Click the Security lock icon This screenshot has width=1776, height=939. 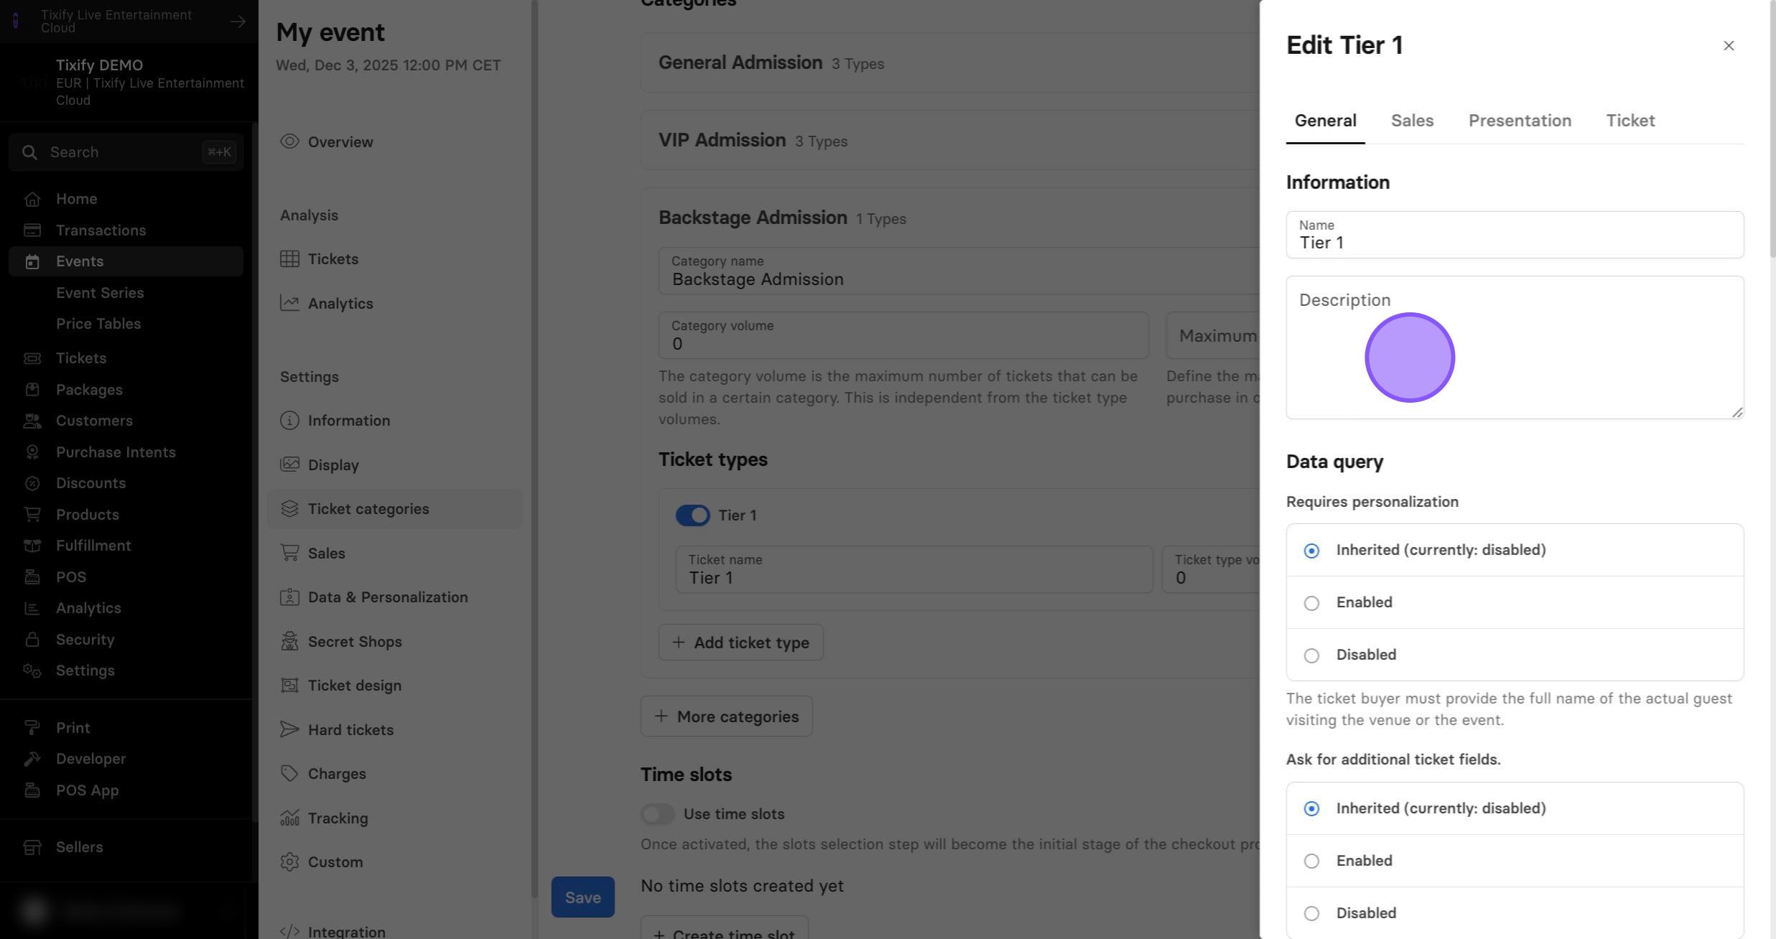tap(32, 640)
